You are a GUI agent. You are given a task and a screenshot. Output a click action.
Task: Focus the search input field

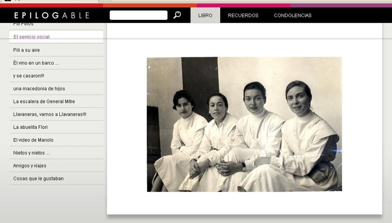[139, 15]
